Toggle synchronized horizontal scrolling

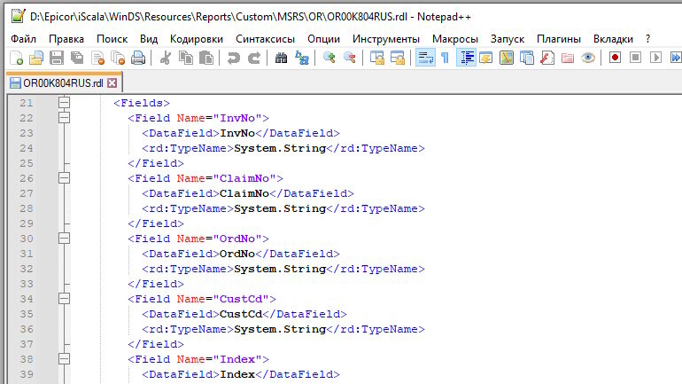click(397, 58)
